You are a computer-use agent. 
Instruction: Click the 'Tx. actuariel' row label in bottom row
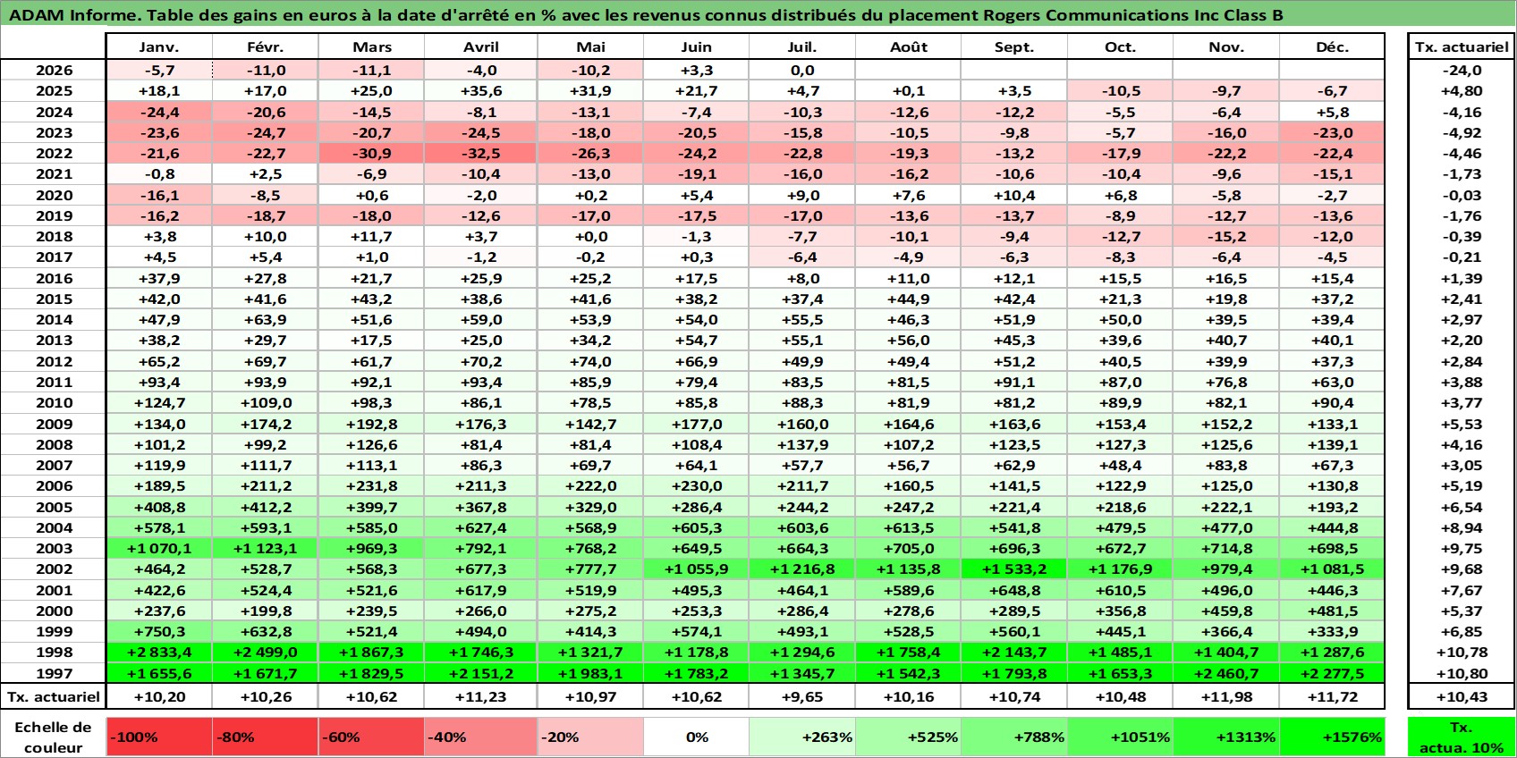[x=53, y=696]
